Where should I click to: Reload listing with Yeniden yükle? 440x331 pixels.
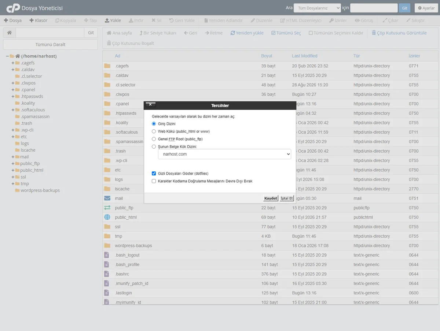pyautogui.click(x=247, y=33)
